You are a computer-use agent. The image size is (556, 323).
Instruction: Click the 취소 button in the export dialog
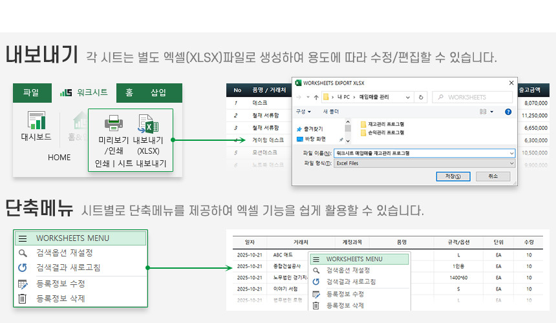(x=493, y=176)
